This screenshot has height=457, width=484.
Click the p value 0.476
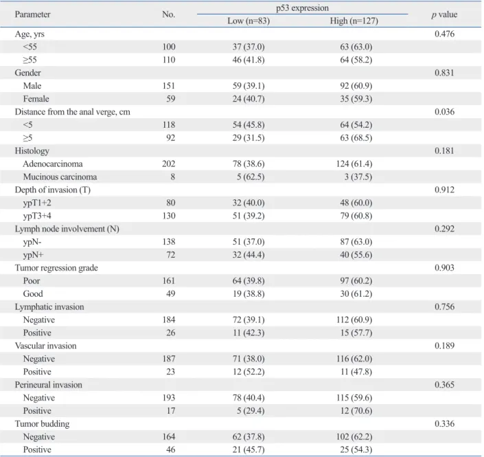coord(444,34)
